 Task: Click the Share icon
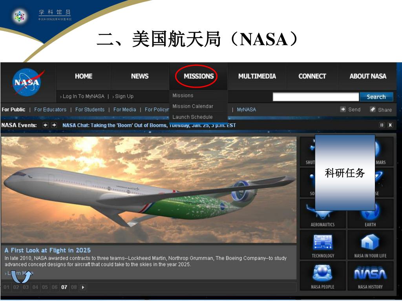click(373, 109)
